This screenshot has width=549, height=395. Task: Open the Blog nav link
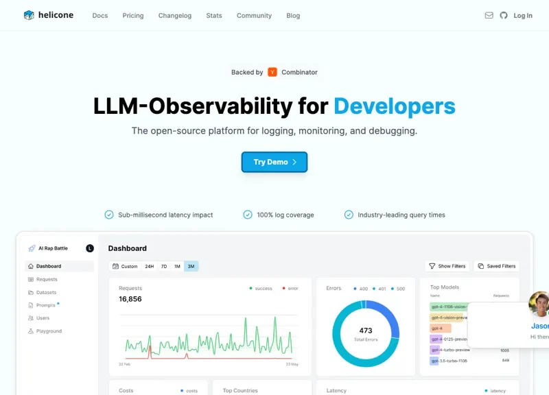293,15
